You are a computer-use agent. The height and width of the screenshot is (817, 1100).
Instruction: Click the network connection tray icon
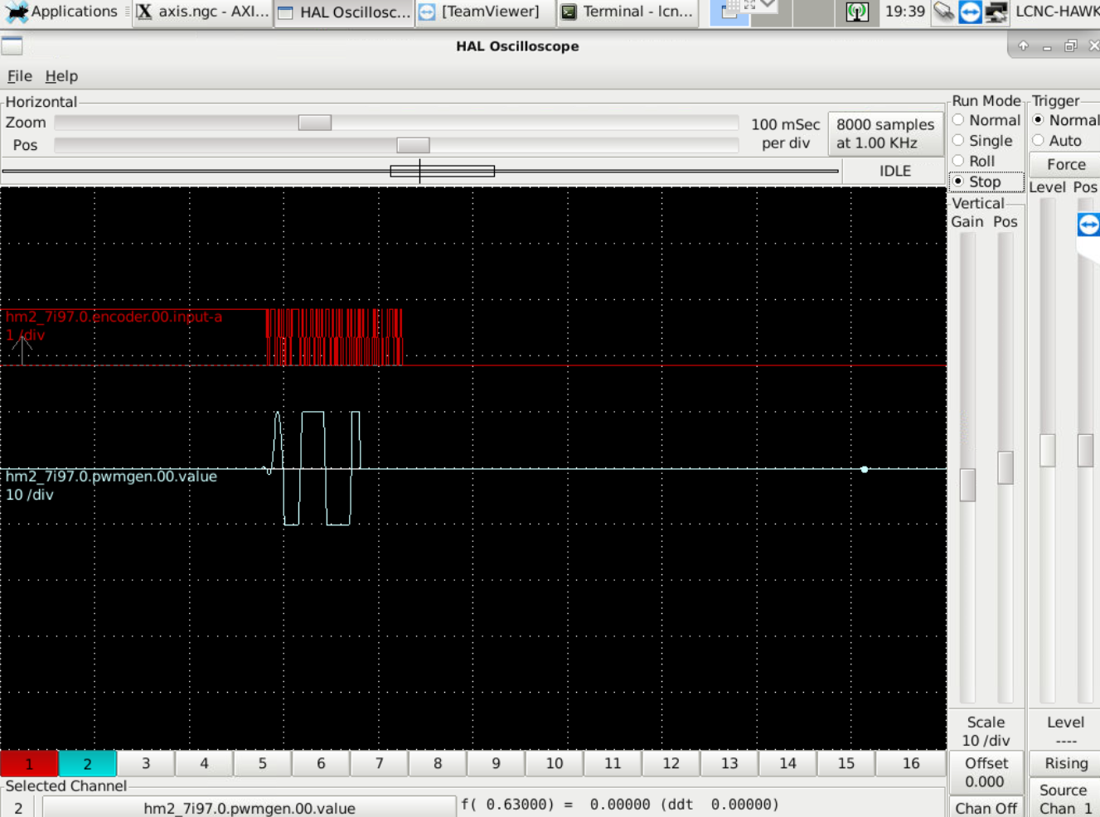[996, 12]
